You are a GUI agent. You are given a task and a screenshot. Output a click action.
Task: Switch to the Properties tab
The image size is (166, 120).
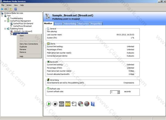pos(96,24)
